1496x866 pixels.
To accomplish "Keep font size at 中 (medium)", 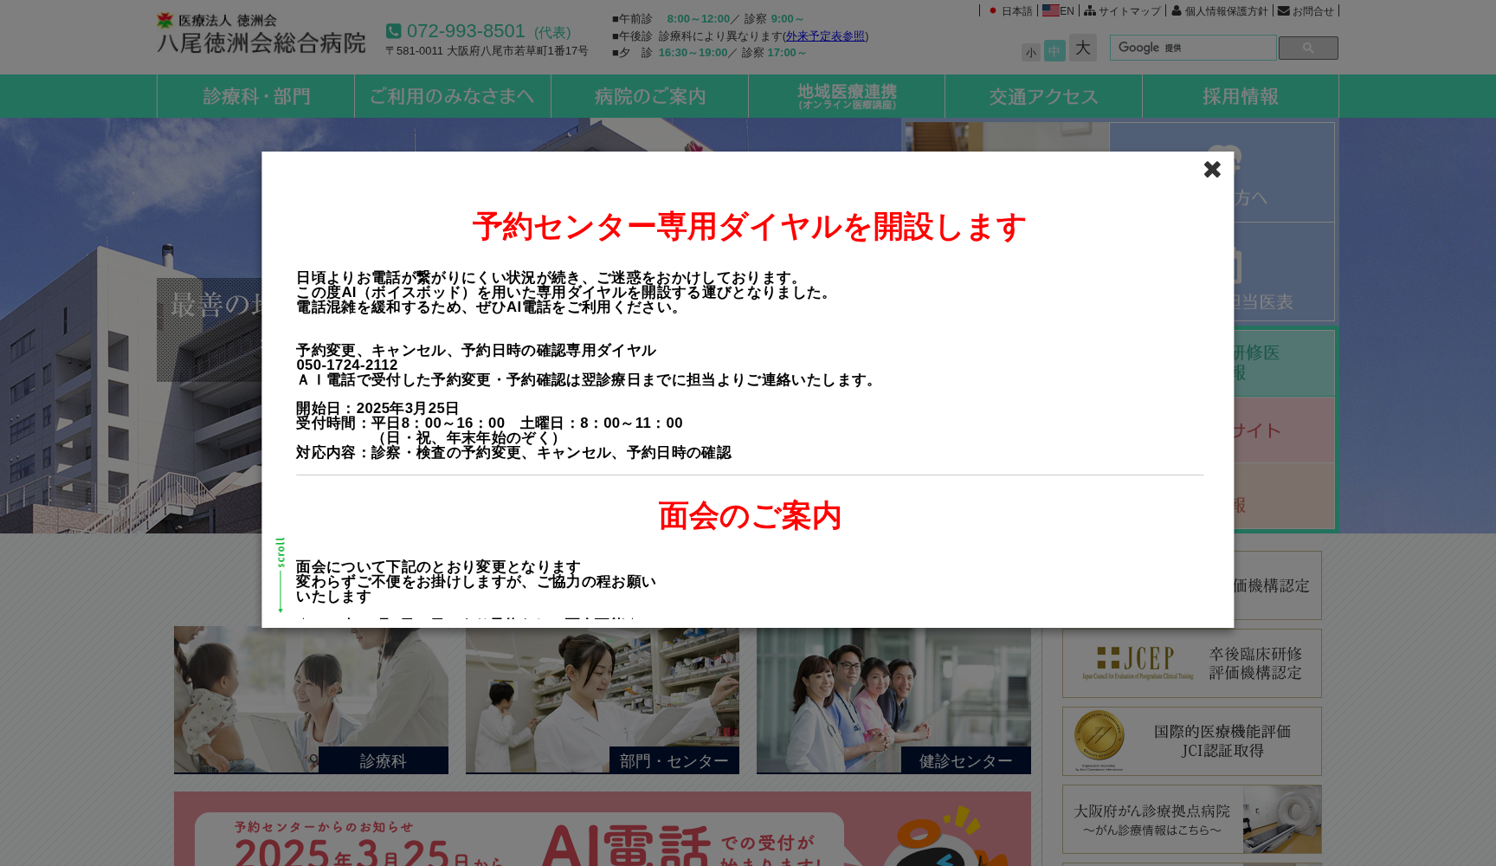I will 1055,50.
